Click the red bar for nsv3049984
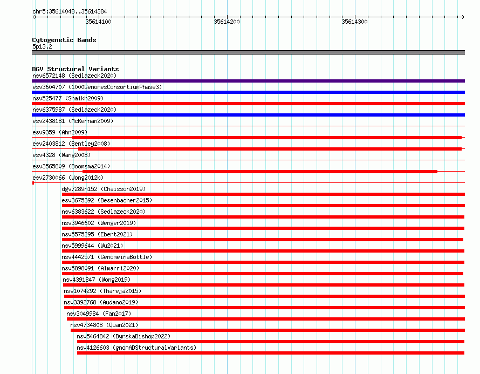This screenshot has width=480, height=374. [x=266, y=319]
